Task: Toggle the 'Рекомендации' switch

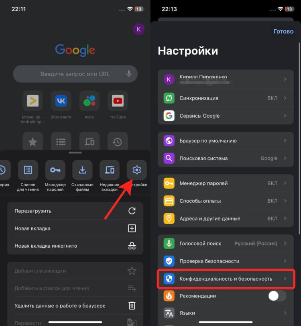Action: point(277,295)
